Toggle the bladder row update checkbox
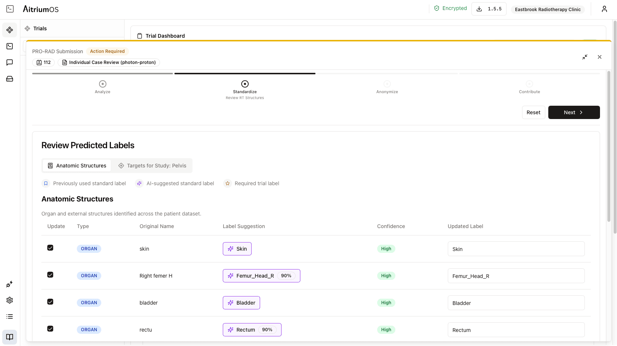Screen dimensions: 617x346 [x=50, y=302]
